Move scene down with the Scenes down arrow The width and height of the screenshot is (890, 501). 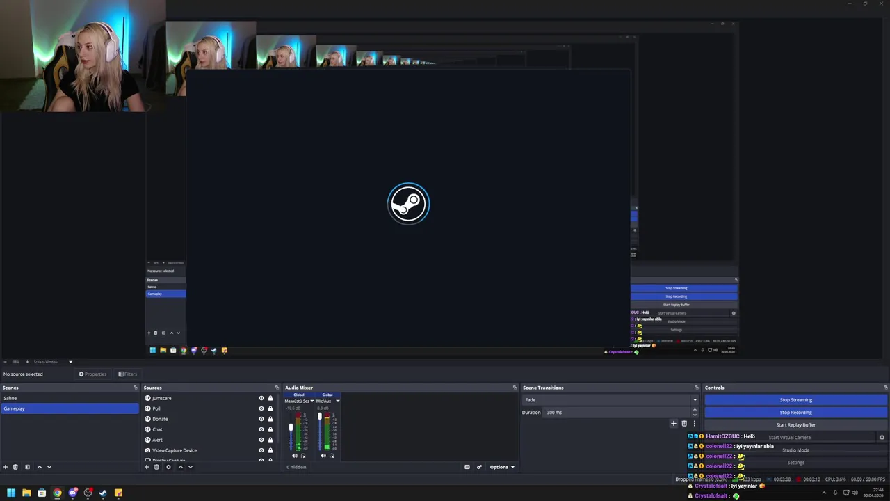click(49, 467)
